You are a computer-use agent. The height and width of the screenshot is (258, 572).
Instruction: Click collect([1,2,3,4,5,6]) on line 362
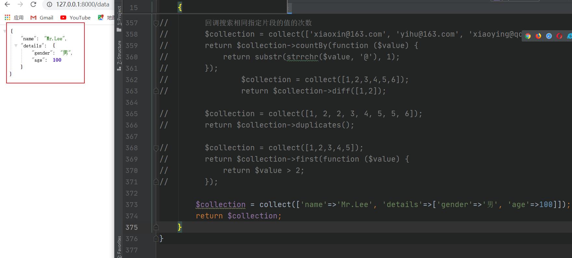click(x=354, y=80)
